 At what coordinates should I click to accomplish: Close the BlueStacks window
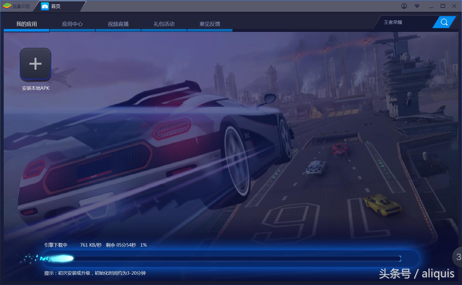[454, 6]
